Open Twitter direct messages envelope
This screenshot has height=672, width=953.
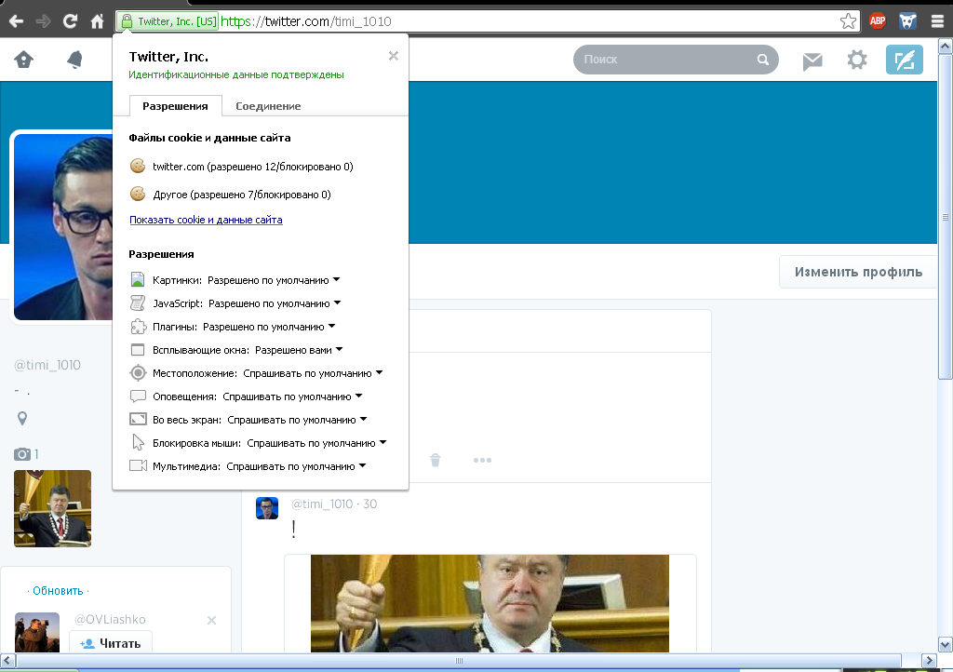pyautogui.click(x=812, y=60)
